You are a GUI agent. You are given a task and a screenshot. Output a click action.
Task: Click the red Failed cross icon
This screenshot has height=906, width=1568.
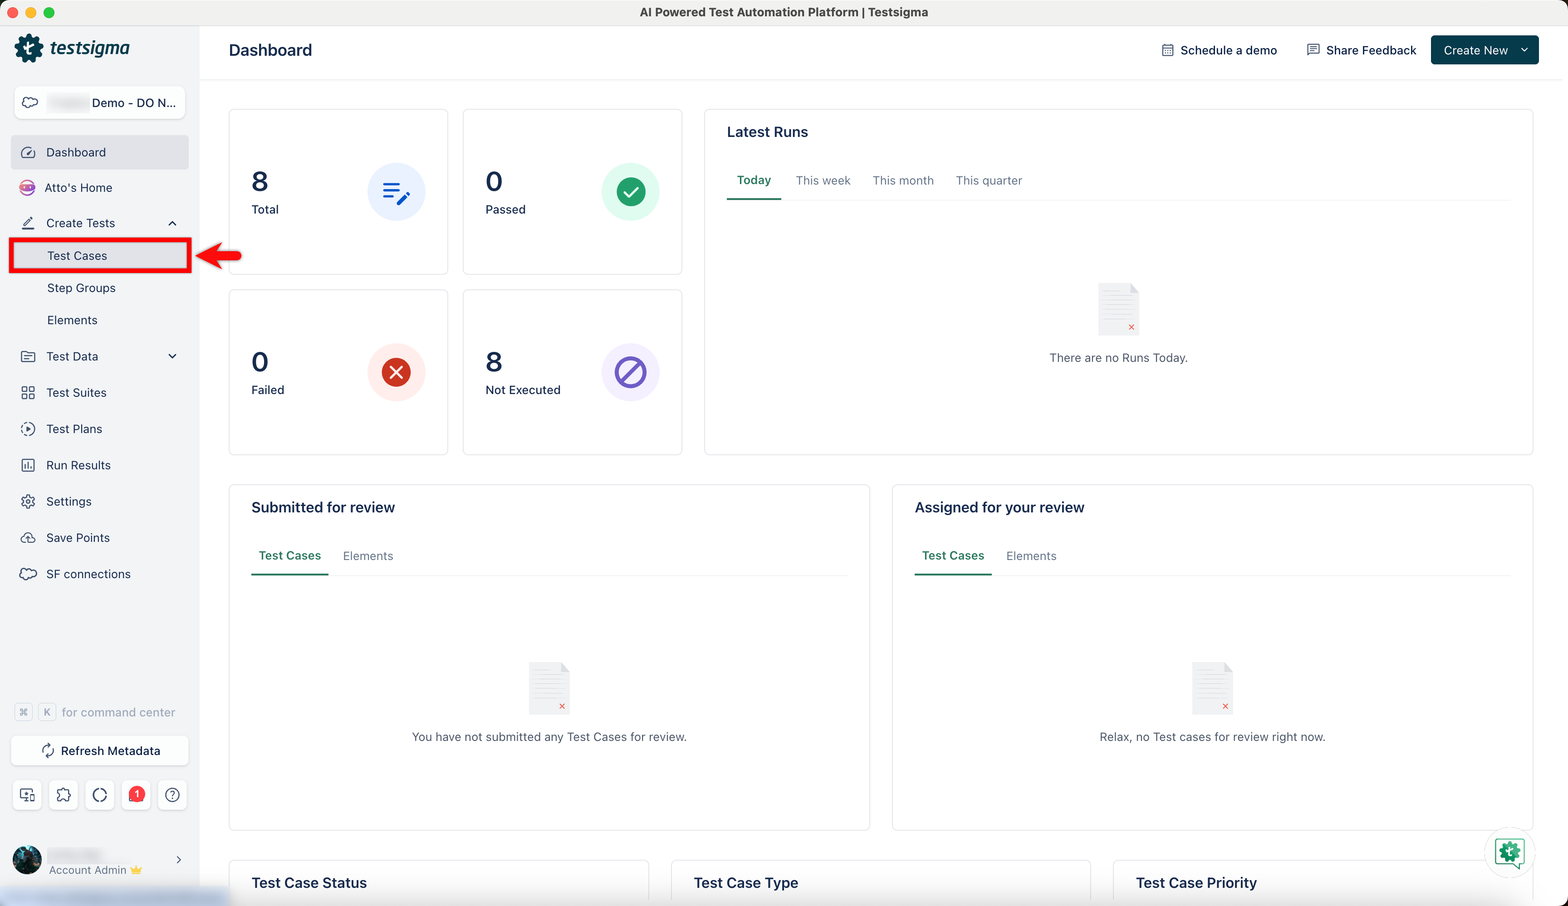(397, 372)
